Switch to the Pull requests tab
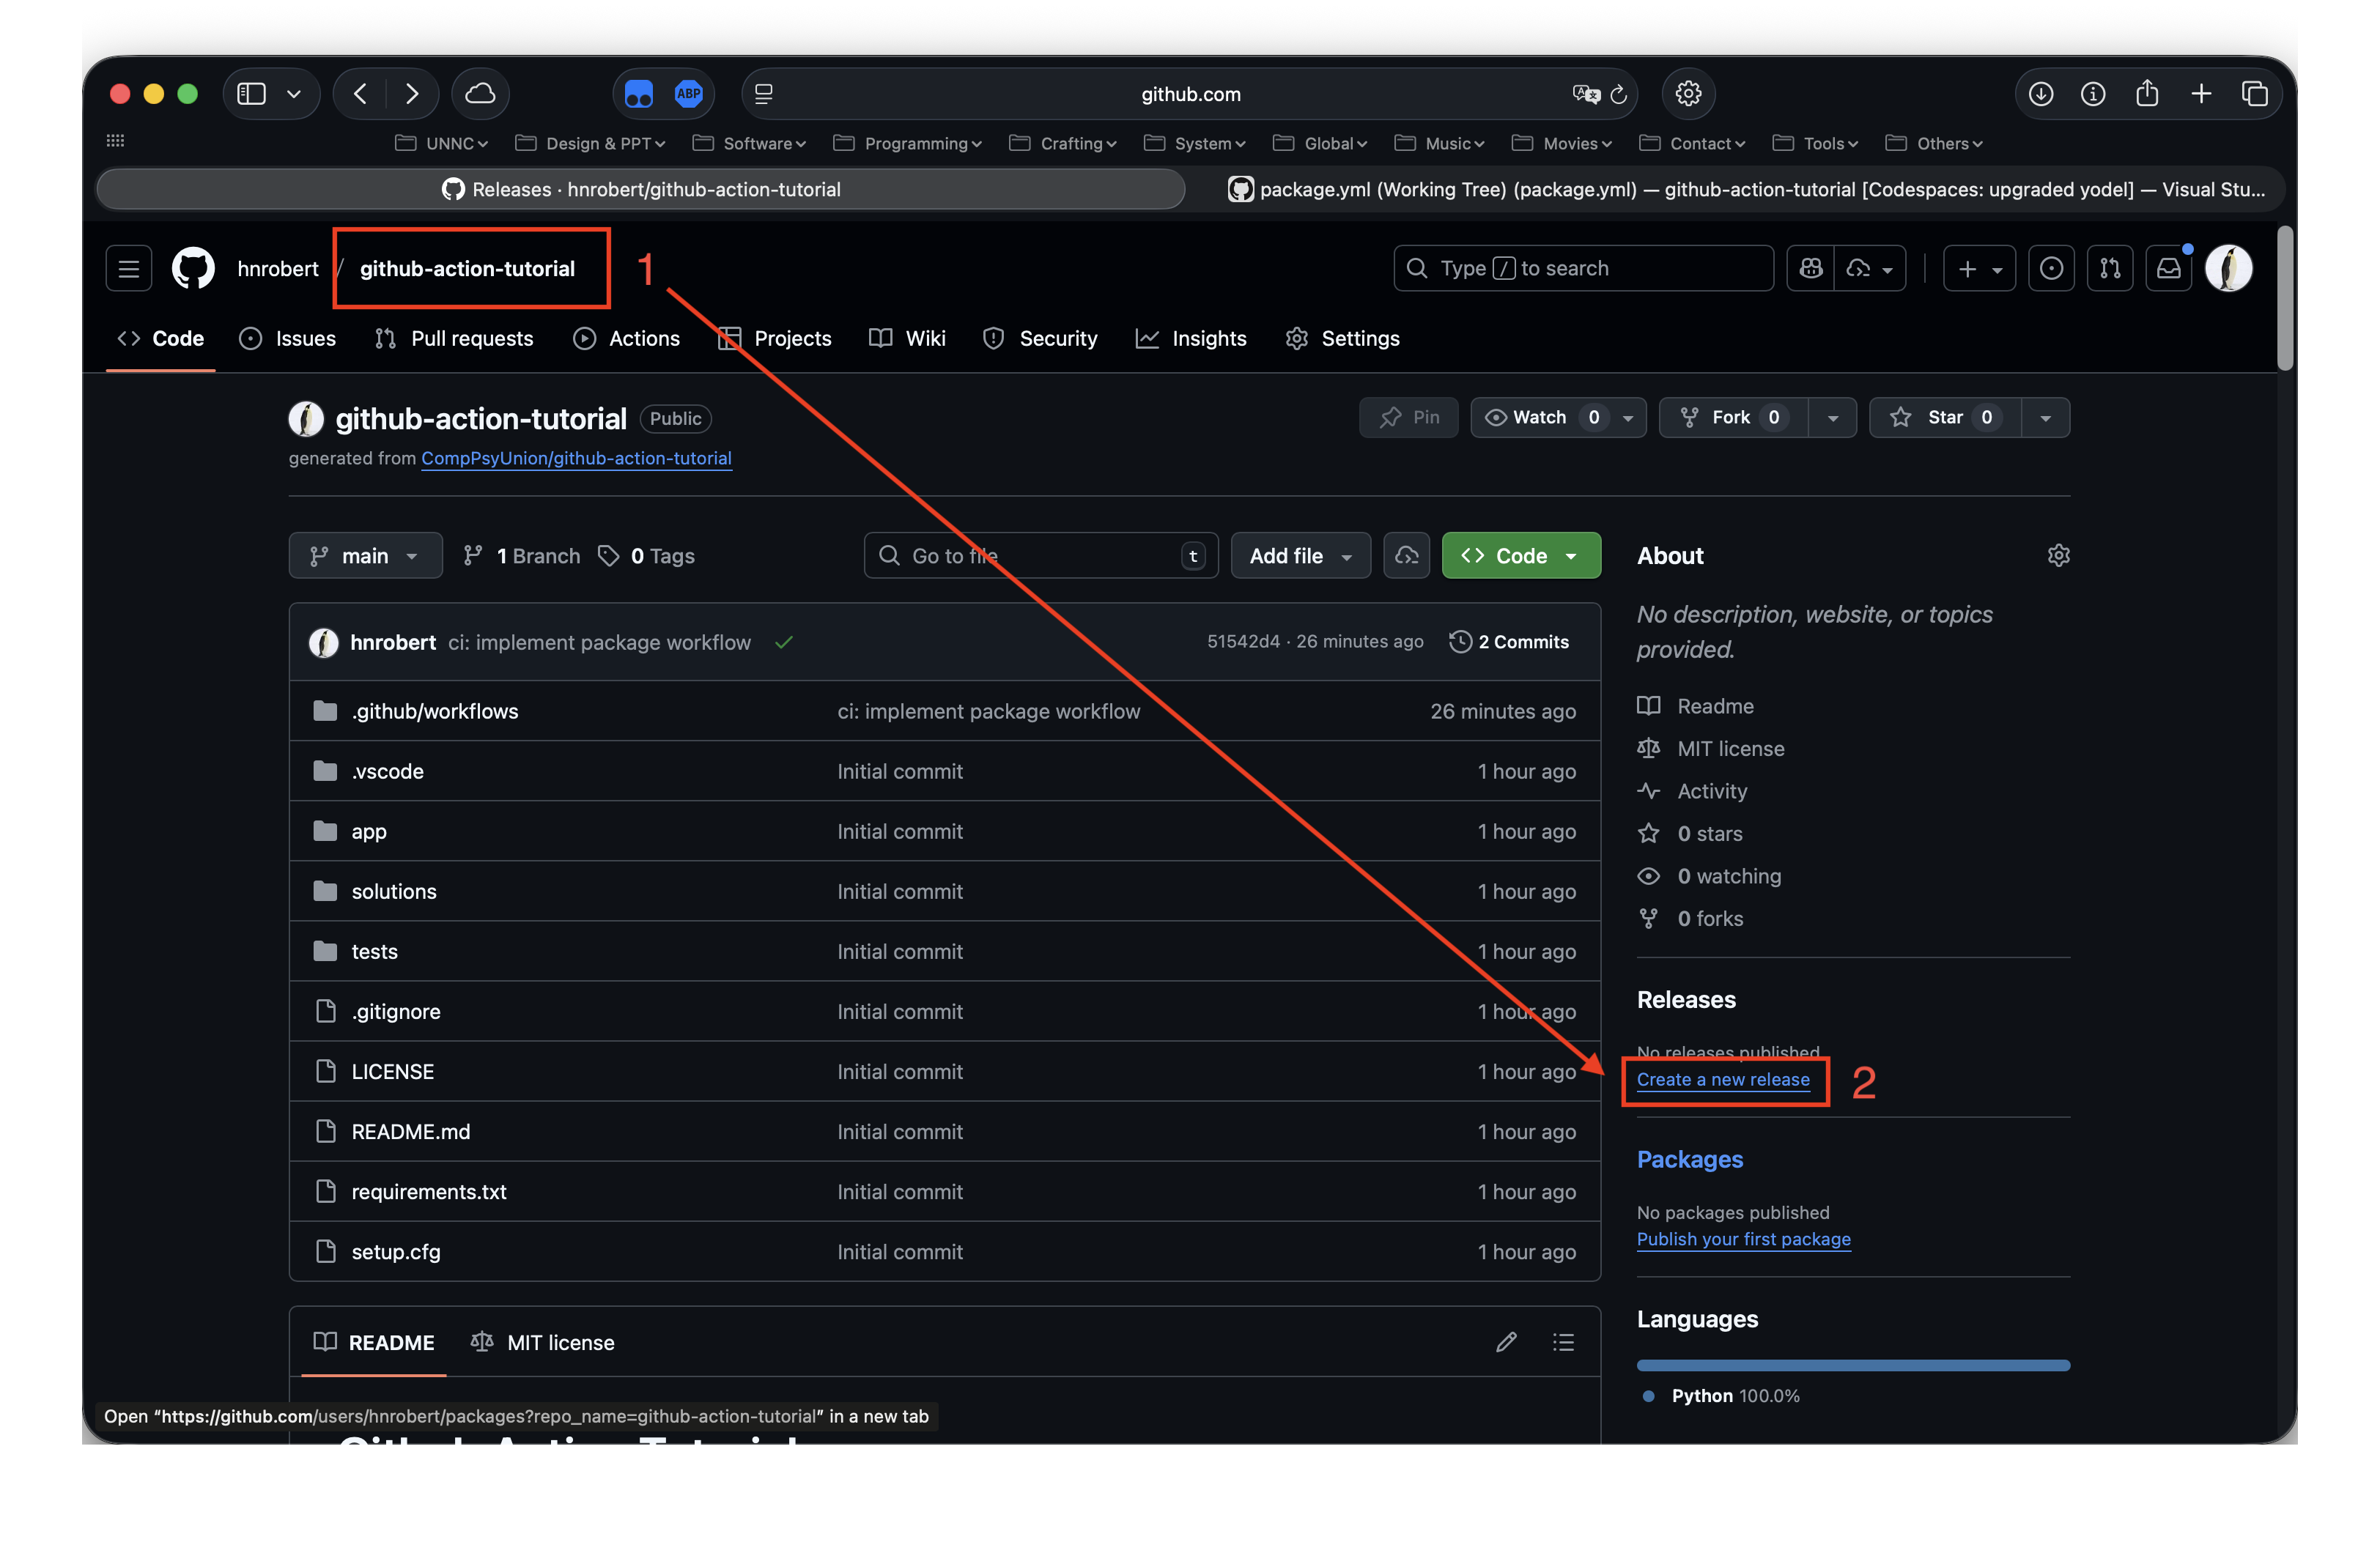Screen dimensions: 2380x1553 coord(454,338)
